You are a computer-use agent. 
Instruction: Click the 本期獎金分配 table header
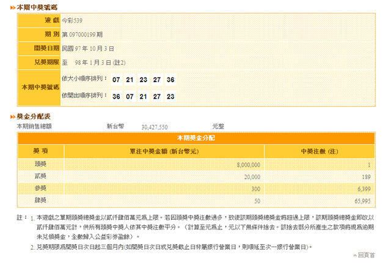coord(196,138)
